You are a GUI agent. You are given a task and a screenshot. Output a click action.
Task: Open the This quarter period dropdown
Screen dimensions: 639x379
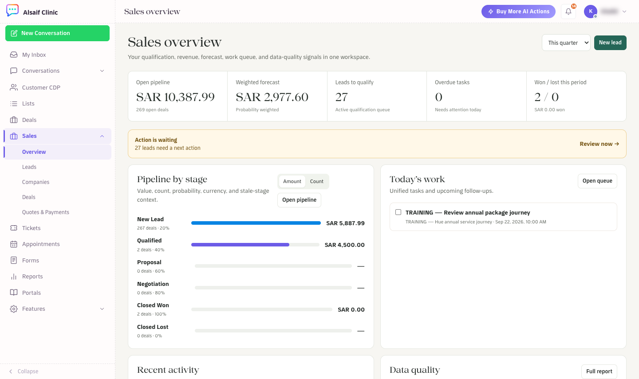[566, 43]
